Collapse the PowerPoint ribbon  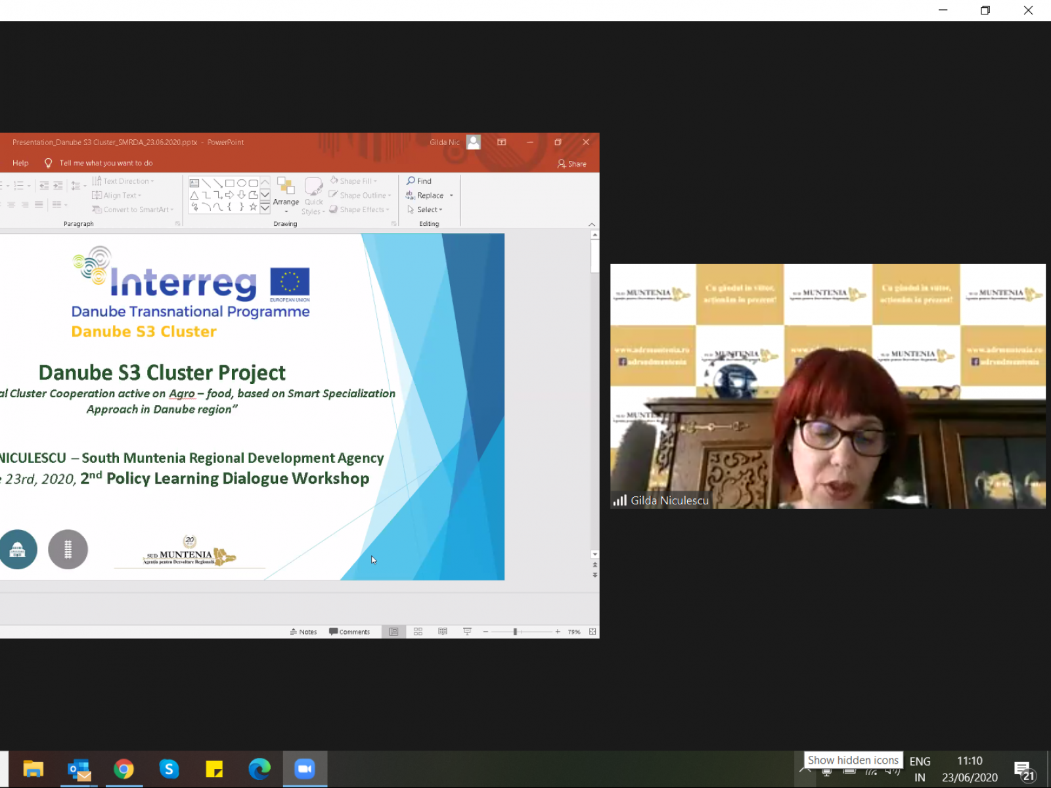(x=592, y=225)
